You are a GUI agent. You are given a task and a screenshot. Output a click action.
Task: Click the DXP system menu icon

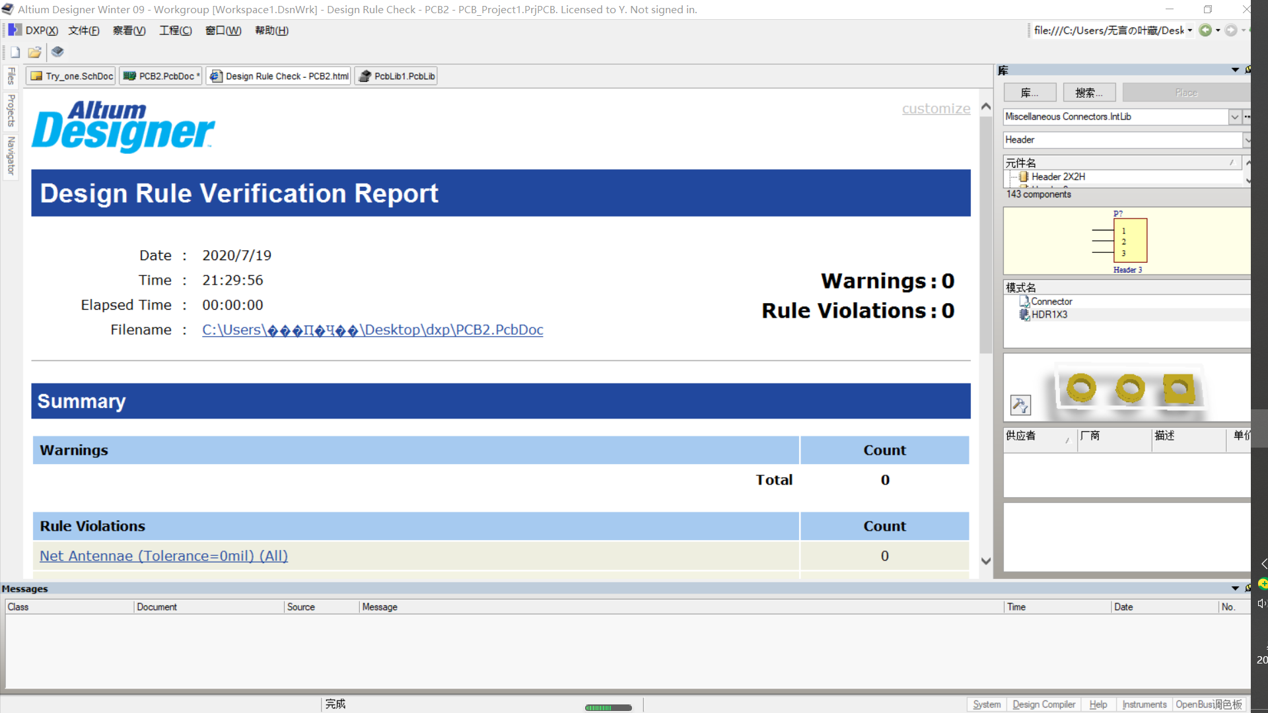[x=15, y=30]
